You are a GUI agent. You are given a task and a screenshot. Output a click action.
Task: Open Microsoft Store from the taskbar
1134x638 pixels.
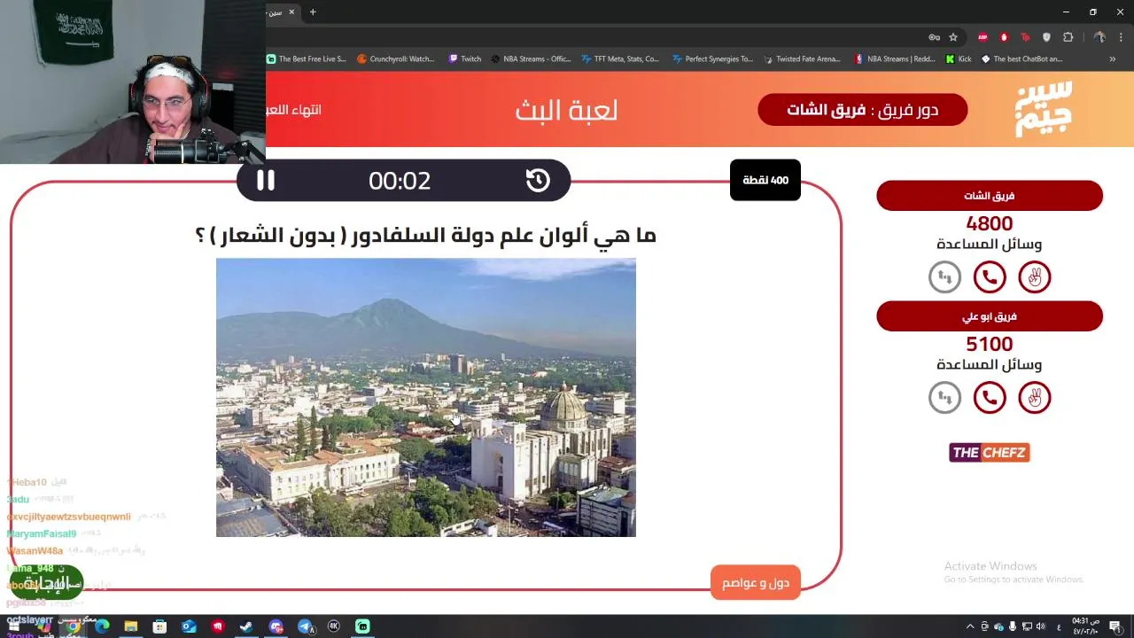(x=159, y=626)
